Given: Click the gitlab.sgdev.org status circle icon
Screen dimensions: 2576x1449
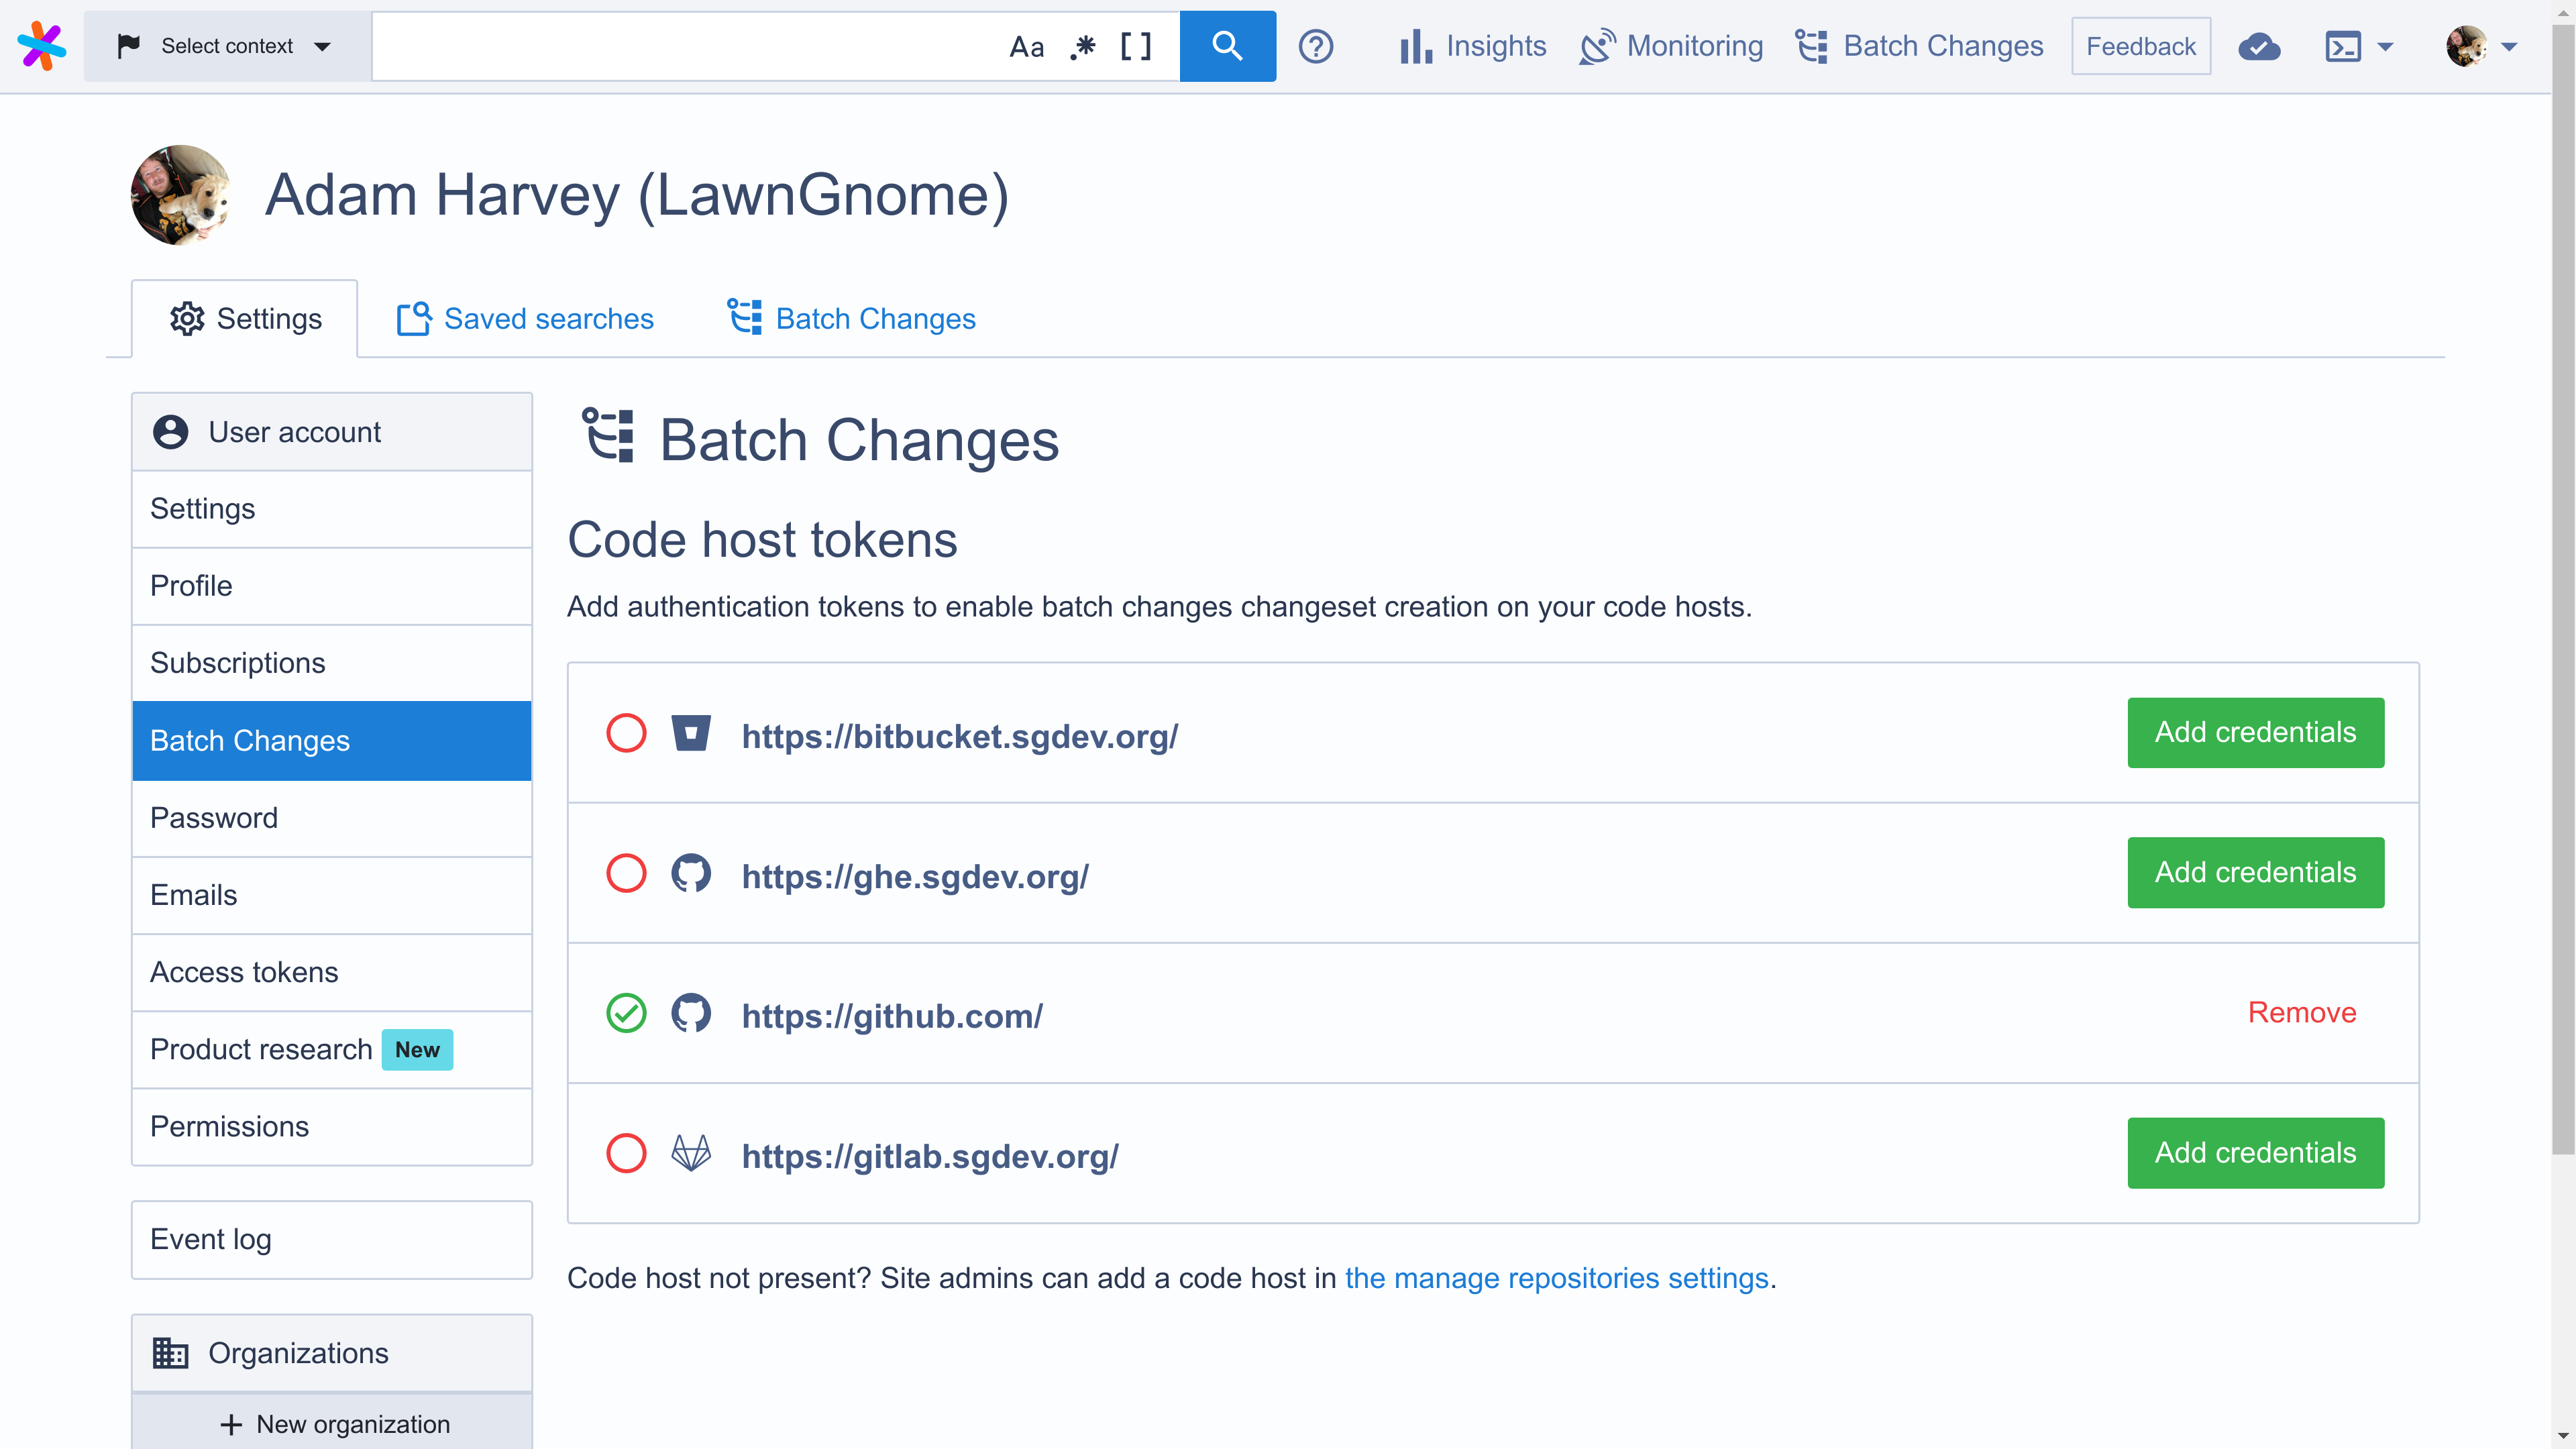Looking at the screenshot, I should 626,1153.
